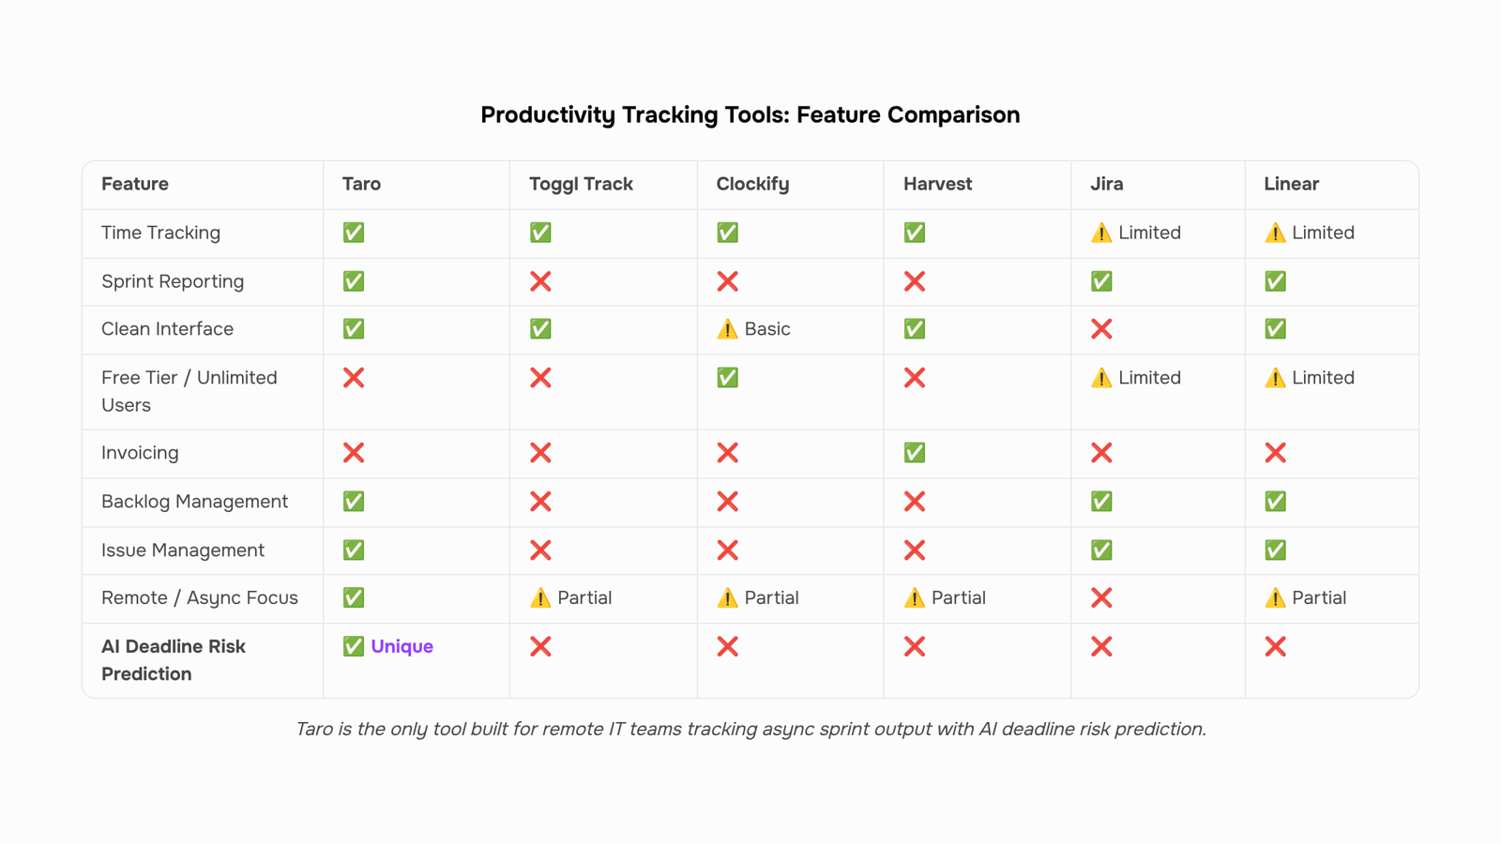This screenshot has height=844, width=1501.
Task: Click Linear's green check for Backlog Management
Action: tap(1275, 502)
